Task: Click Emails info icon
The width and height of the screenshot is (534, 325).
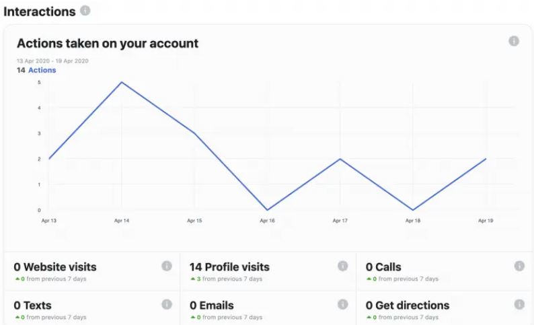Action: coord(342,304)
